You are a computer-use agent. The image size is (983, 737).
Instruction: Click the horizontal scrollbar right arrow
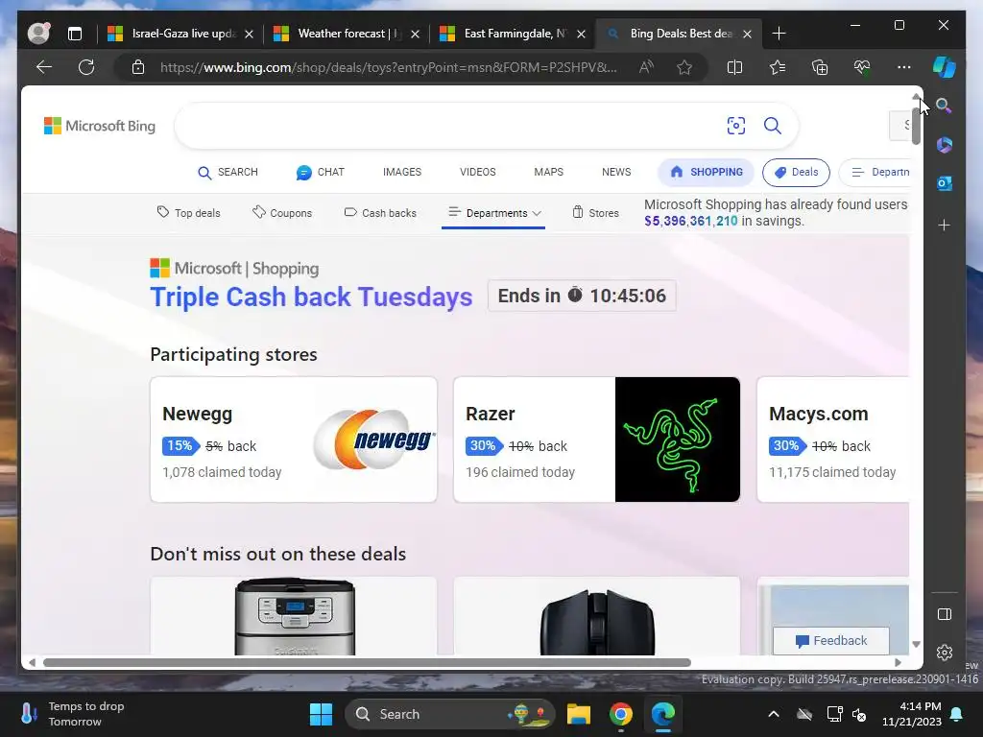[x=898, y=662]
